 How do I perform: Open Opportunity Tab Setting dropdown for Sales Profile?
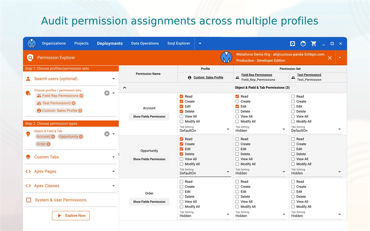coord(205,172)
